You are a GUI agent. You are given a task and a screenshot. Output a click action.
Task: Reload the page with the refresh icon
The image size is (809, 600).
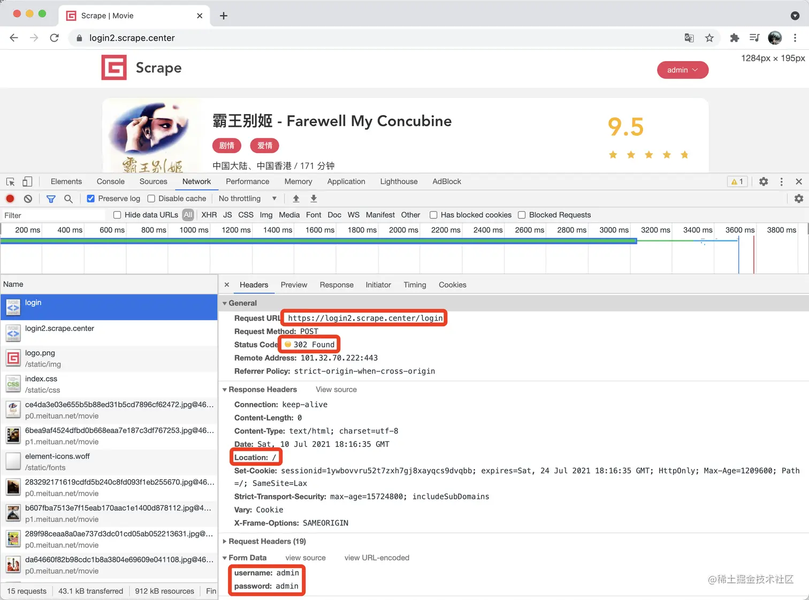(55, 38)
